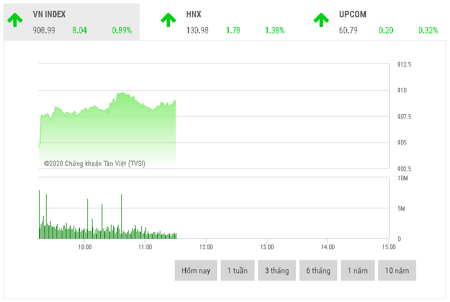Click the 12:00 label on time axis
The width and height of the screenshot is (450, 302).
[206, 247]
